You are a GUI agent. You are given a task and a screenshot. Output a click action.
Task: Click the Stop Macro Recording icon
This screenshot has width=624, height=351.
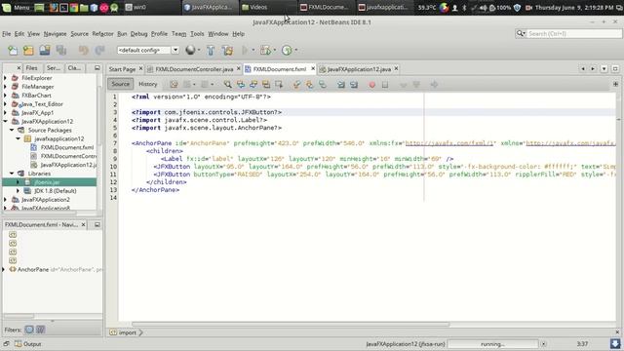point(385,85)
